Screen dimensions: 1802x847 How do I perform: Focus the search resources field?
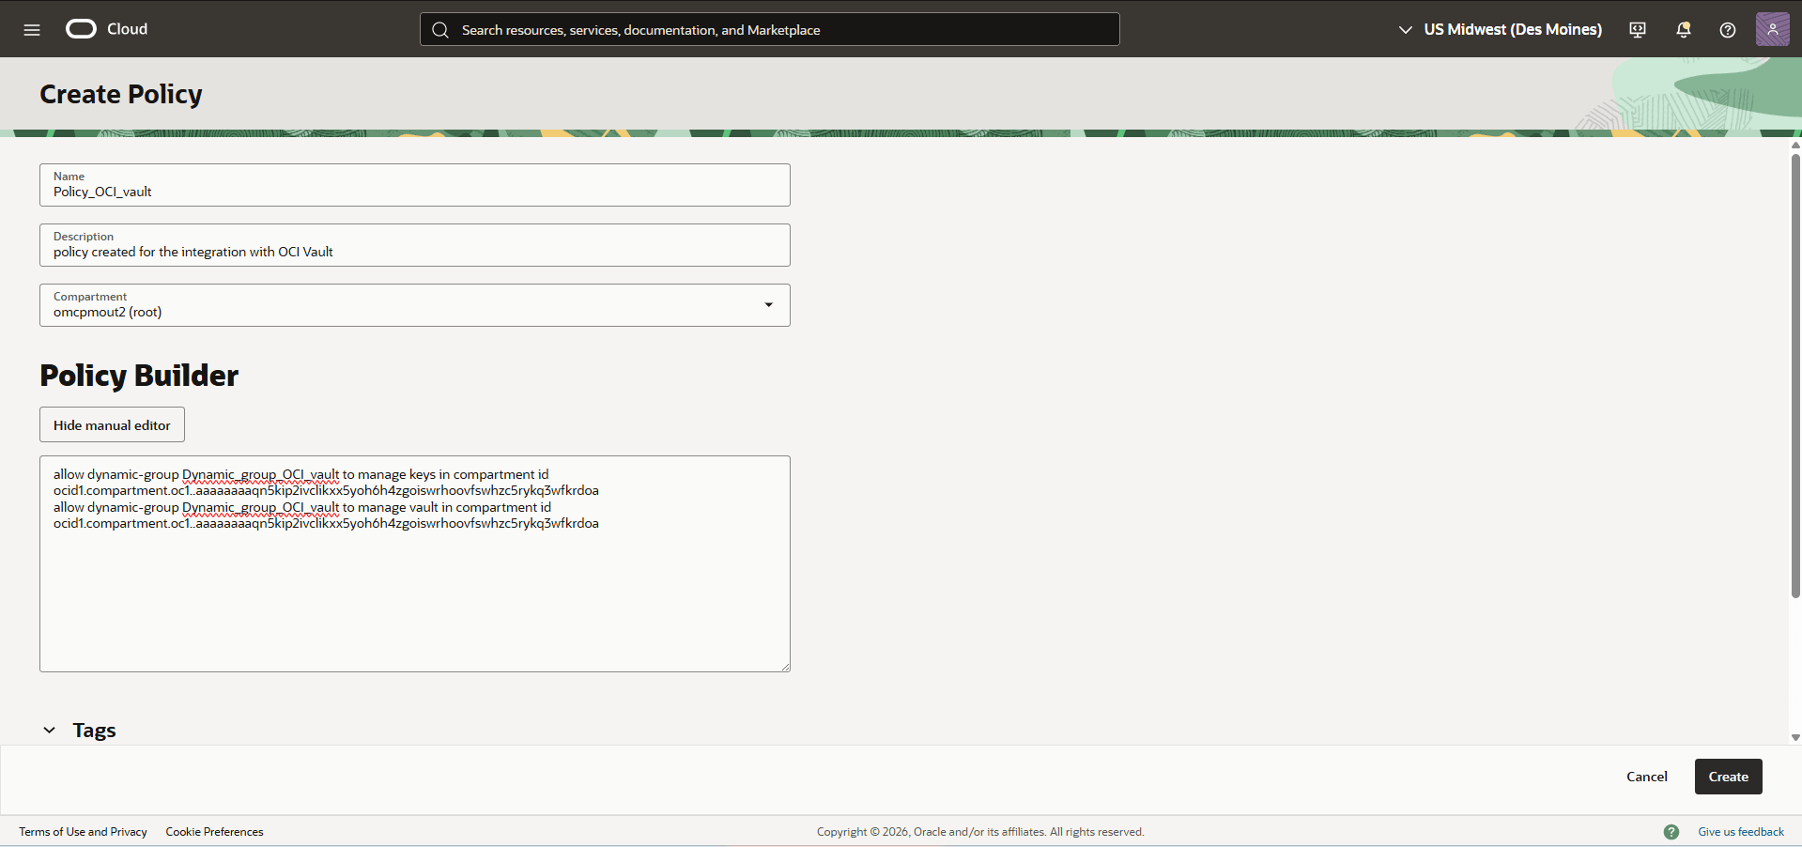(x=769, y=29)
